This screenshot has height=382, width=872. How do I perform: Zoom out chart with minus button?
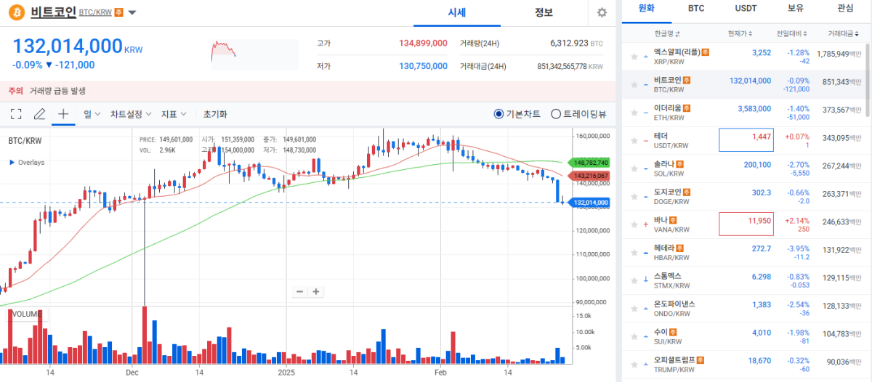click(299, 291)
